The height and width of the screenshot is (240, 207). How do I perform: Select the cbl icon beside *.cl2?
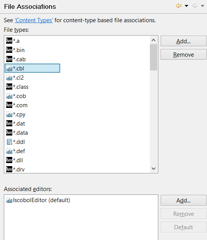[9, 78]
